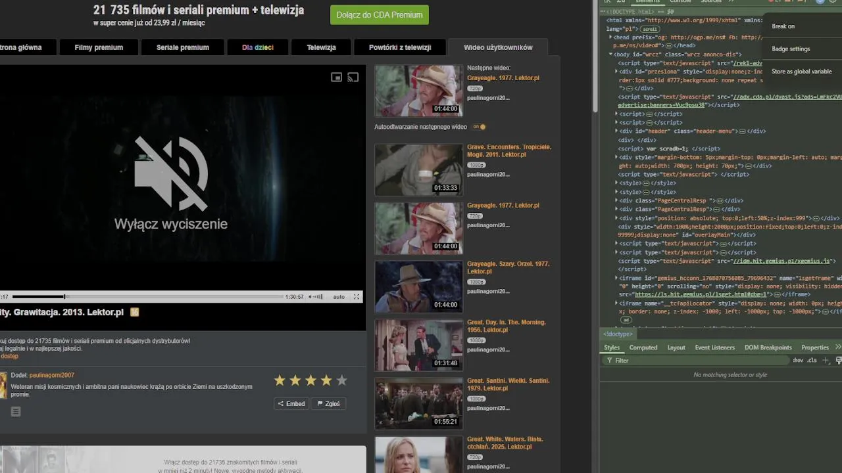Open the auto quality selector
842x473 pixels.
tap(339, 297)
